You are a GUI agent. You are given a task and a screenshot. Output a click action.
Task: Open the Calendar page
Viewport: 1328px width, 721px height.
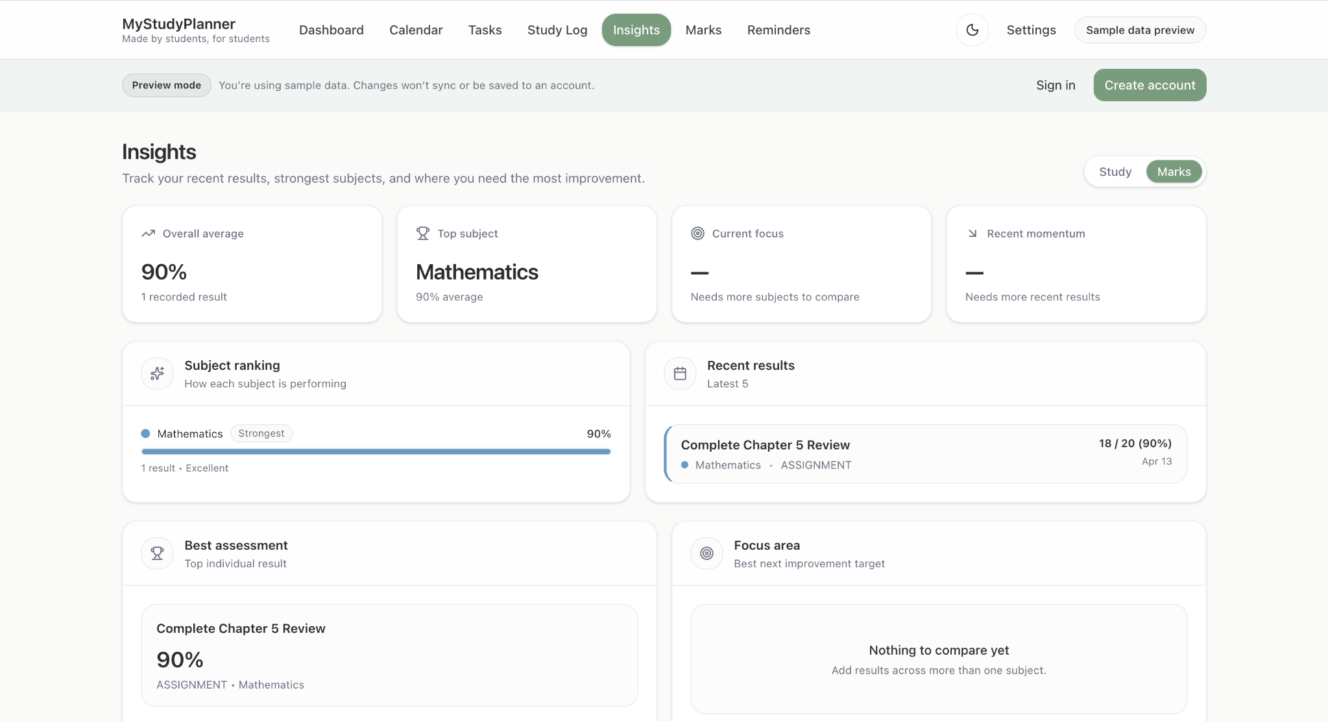click(415, 30)
